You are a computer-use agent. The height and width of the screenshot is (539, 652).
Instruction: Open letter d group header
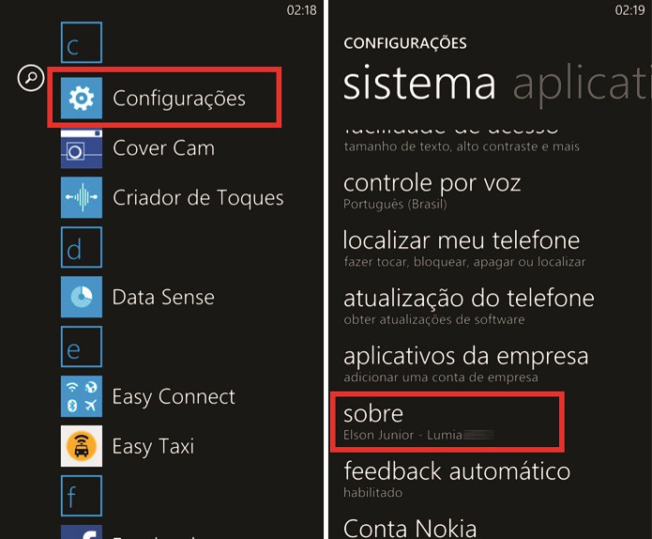point(82,248)
